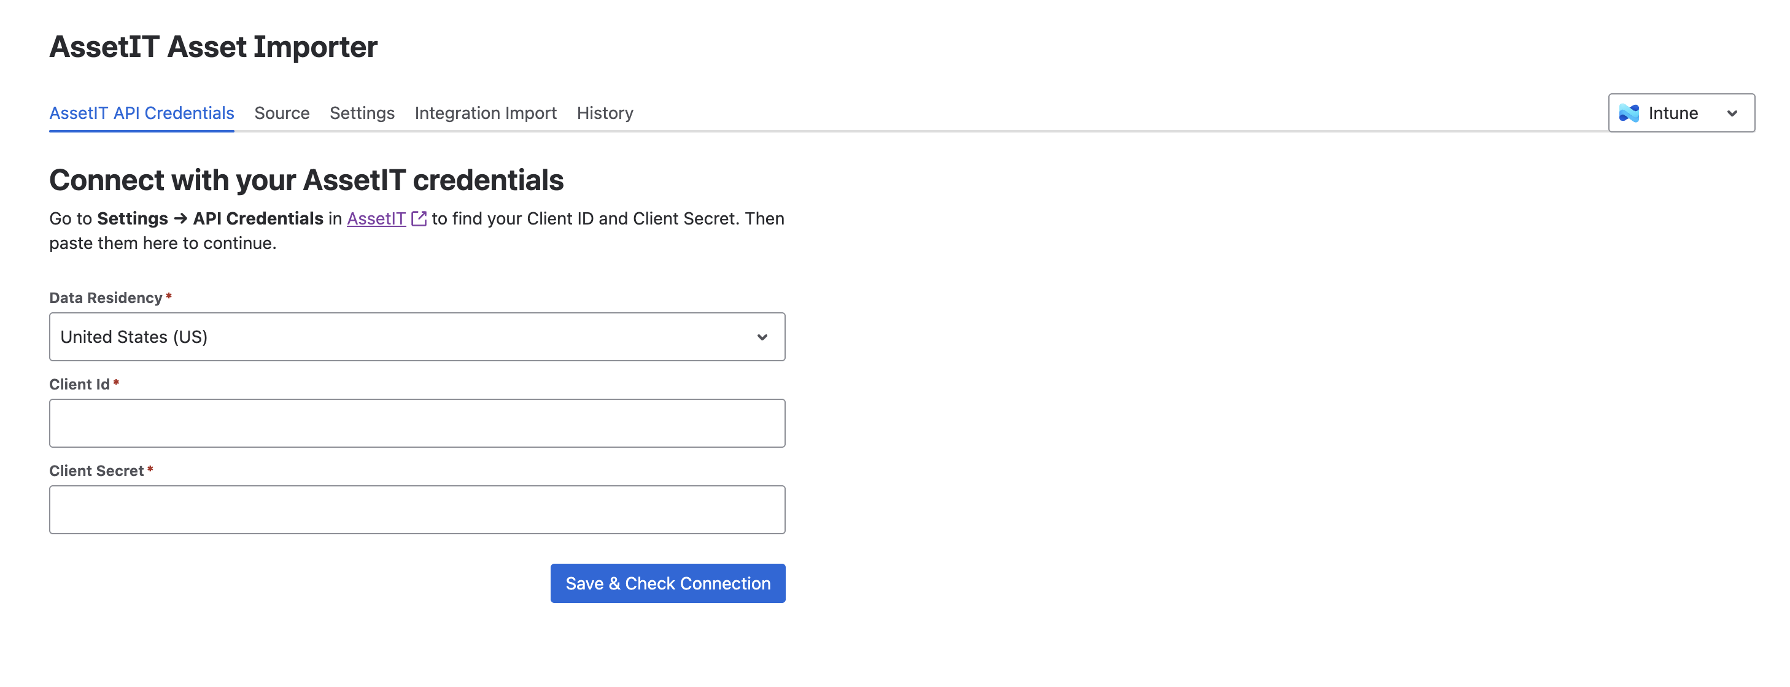Click the Client Secret field label
Viewport: 1790px width, 687px height.
(x=96, y=471)
